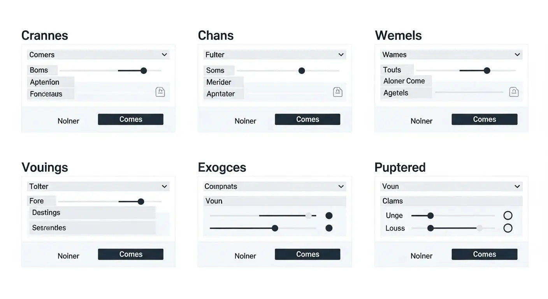Choose the Merider item in Chans

point(224,82)
